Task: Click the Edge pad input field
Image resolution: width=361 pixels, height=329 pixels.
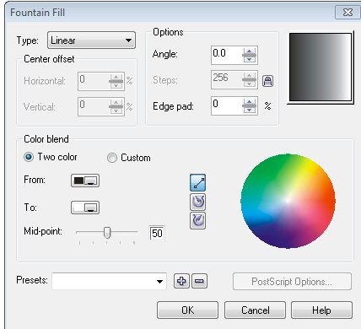Action: tap(227, 105)
